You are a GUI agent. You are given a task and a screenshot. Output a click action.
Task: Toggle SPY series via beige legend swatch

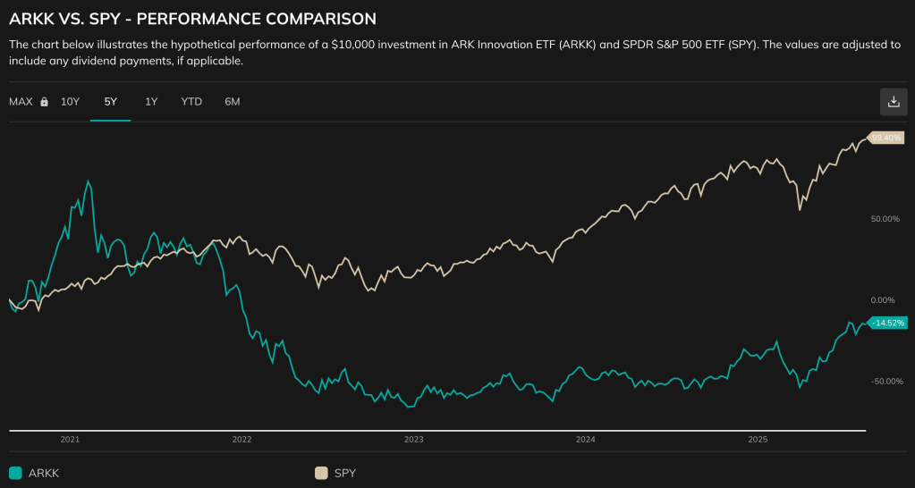(320, 473)
